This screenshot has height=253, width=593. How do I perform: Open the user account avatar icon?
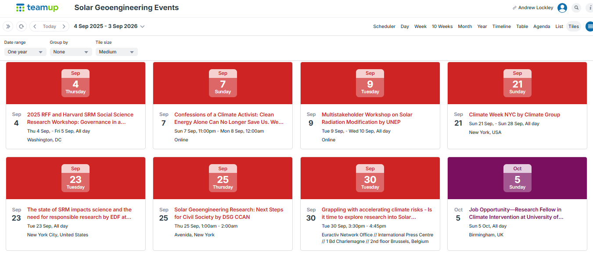click(x=562, y=8)
